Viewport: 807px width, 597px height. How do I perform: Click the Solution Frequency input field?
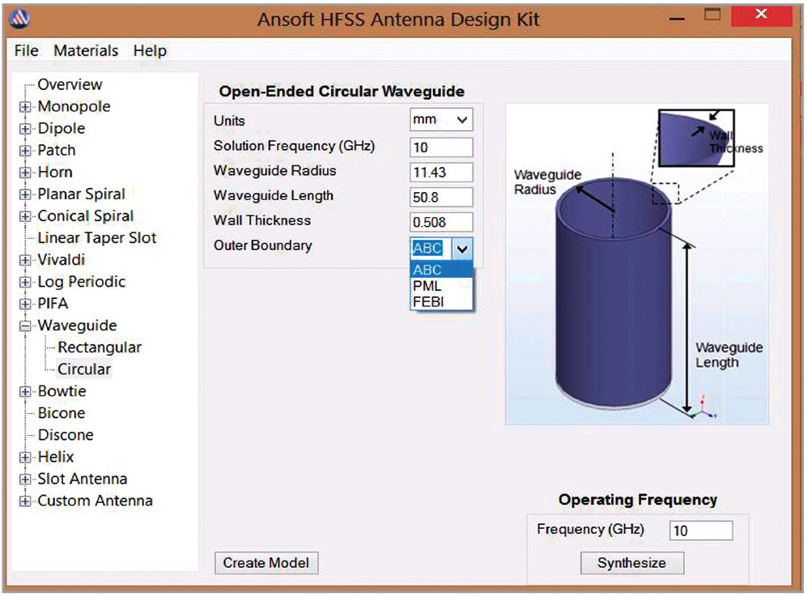pos(441,147)
